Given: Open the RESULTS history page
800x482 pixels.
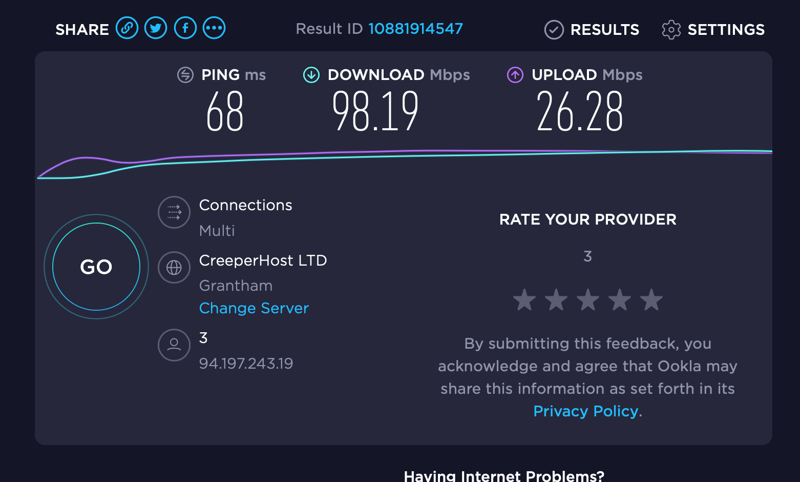Looking at the screenshot, I should pos(592,30).
